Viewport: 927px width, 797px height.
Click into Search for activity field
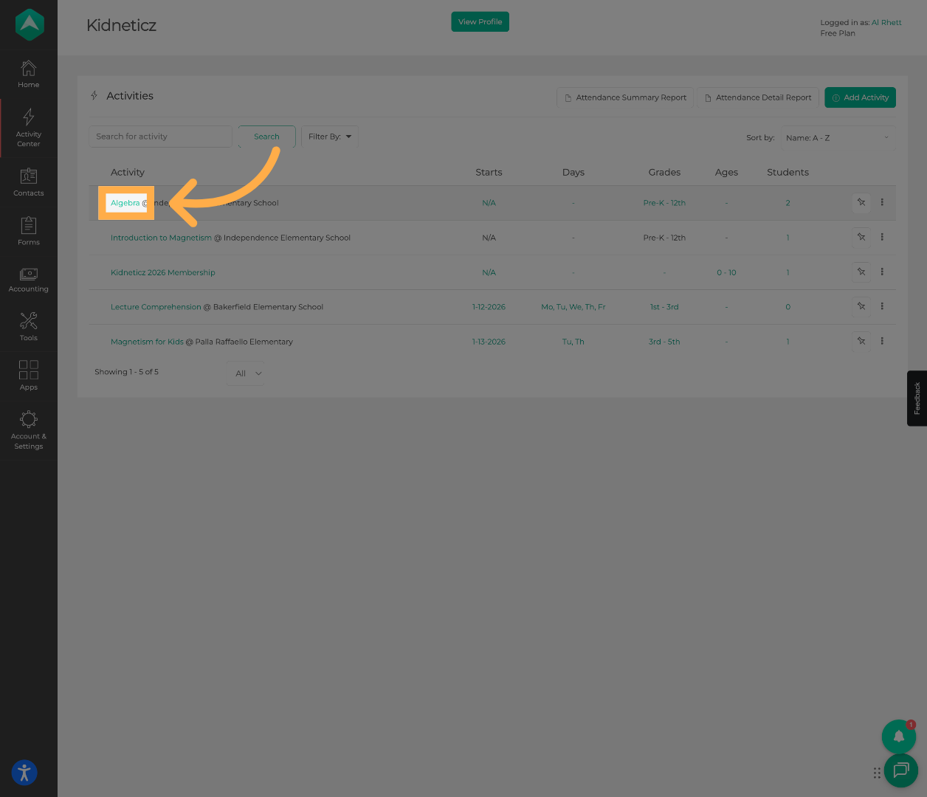point(161,137)
